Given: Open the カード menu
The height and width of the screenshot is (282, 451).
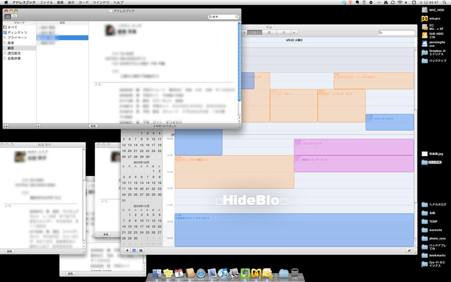Looking at the screenshot, I should [83, 2].
